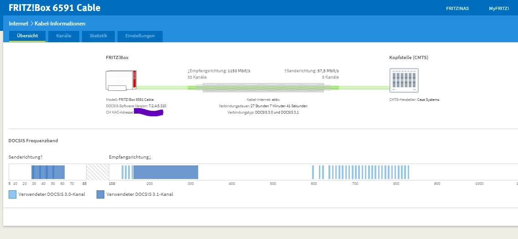Click the Internet breadcrumb
The height and width of the screenshot is (239, 518).
pos(19,24)
